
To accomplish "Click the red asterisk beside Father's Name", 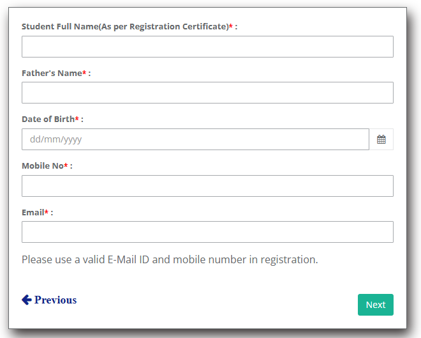I will (x=84, y=73).
